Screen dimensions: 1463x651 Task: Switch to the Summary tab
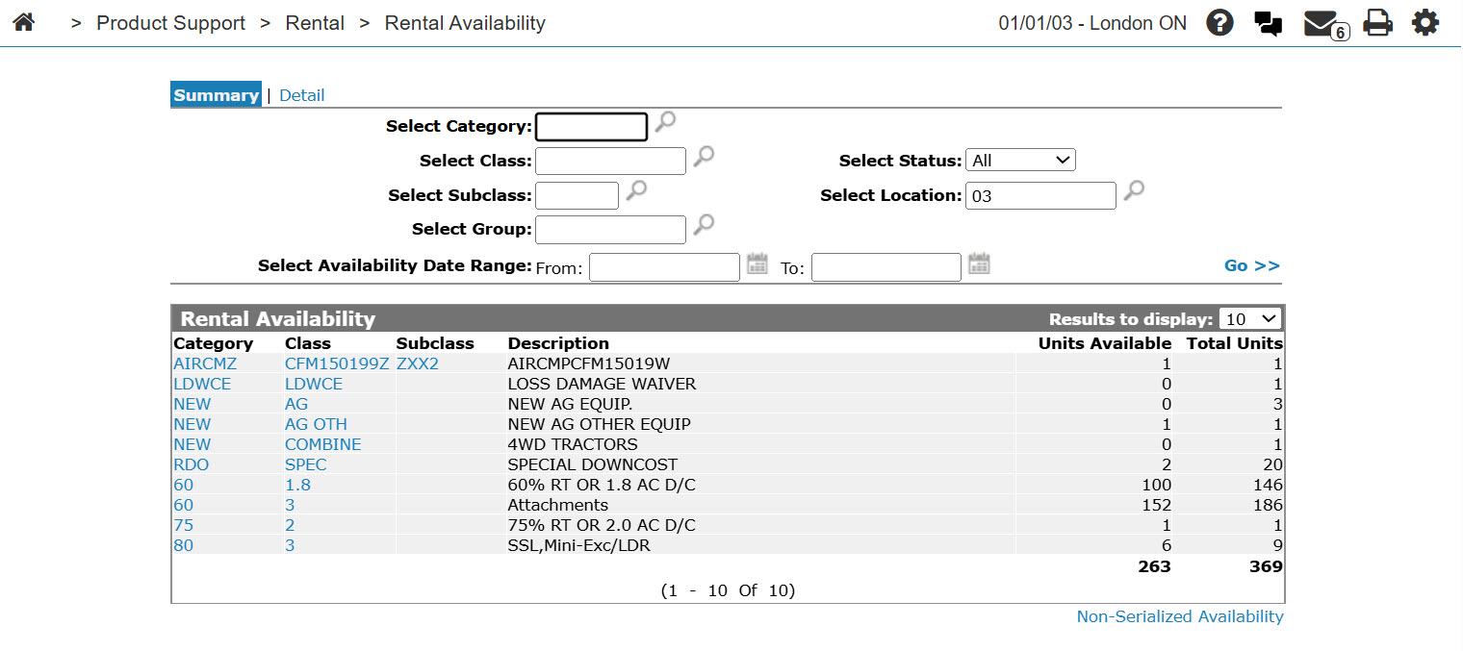click(x=217, y=95)
